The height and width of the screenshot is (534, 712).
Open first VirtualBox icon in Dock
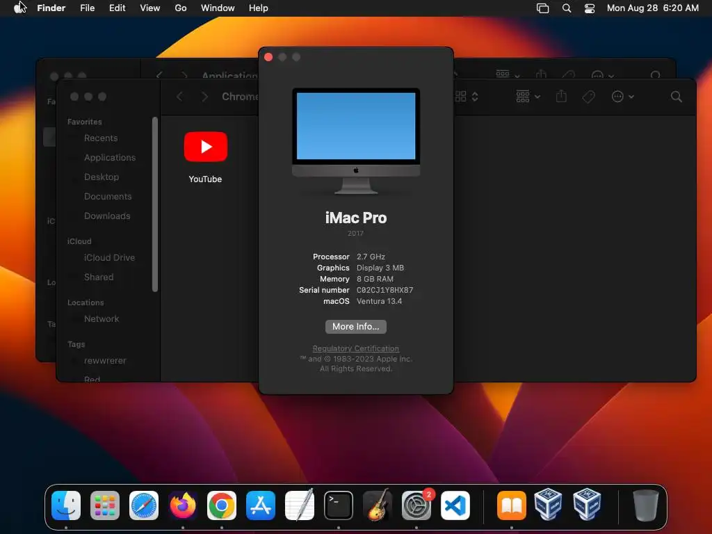548,505
